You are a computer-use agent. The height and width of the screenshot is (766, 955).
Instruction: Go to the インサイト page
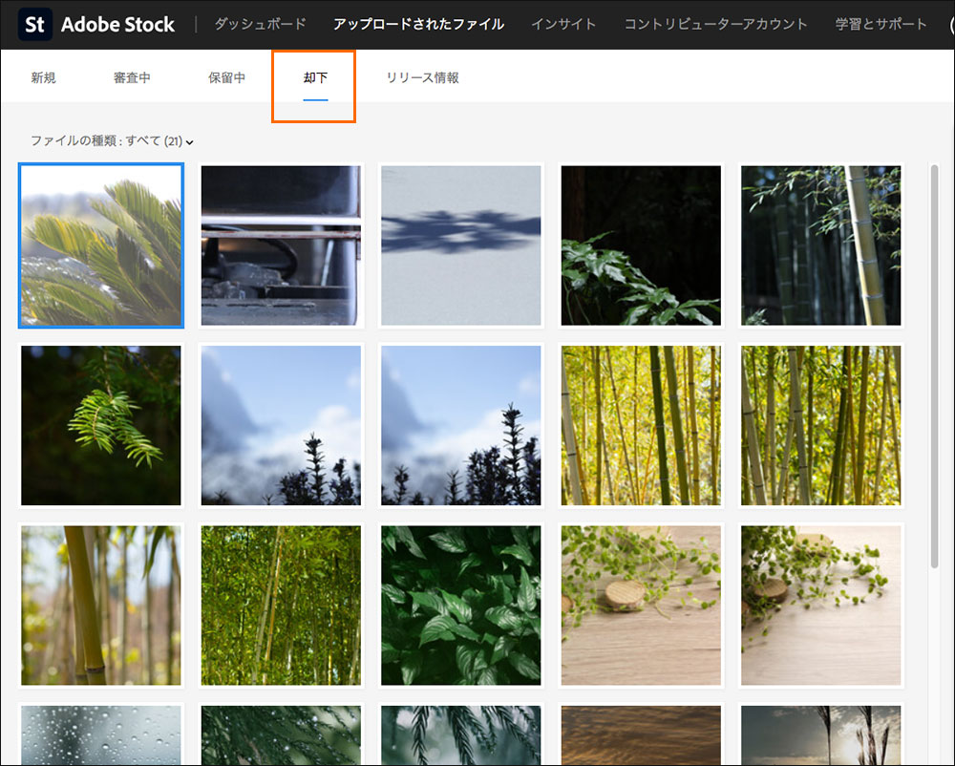563,24
